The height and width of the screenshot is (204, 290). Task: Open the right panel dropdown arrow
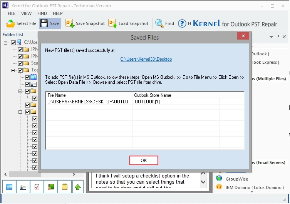(x=271, y=37)
